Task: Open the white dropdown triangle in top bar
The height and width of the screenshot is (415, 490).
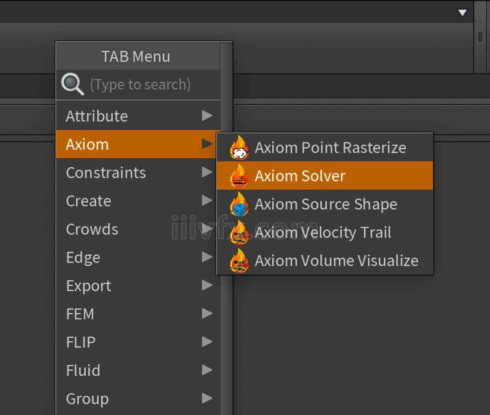Action: point(462,13)
